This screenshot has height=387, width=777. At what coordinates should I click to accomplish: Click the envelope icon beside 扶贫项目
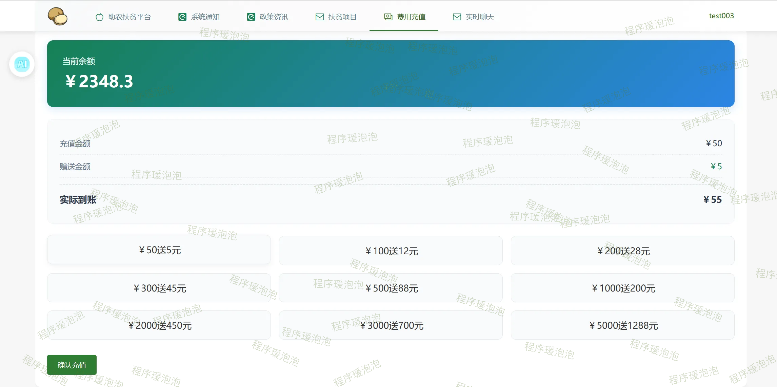pos(319,17)
